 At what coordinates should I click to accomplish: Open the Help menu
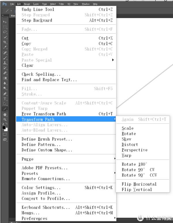coord(95,4)
